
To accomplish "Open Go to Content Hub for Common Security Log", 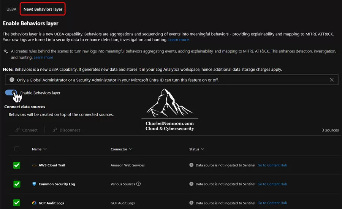I will point(272,184).
